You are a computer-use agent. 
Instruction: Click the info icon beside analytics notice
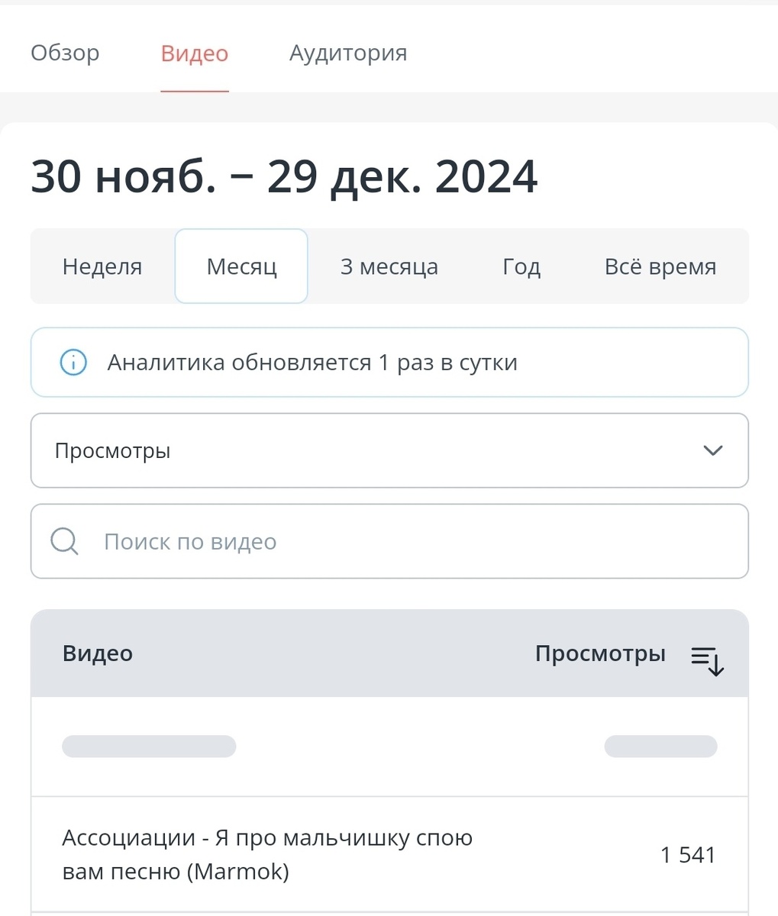click(73, 363)
